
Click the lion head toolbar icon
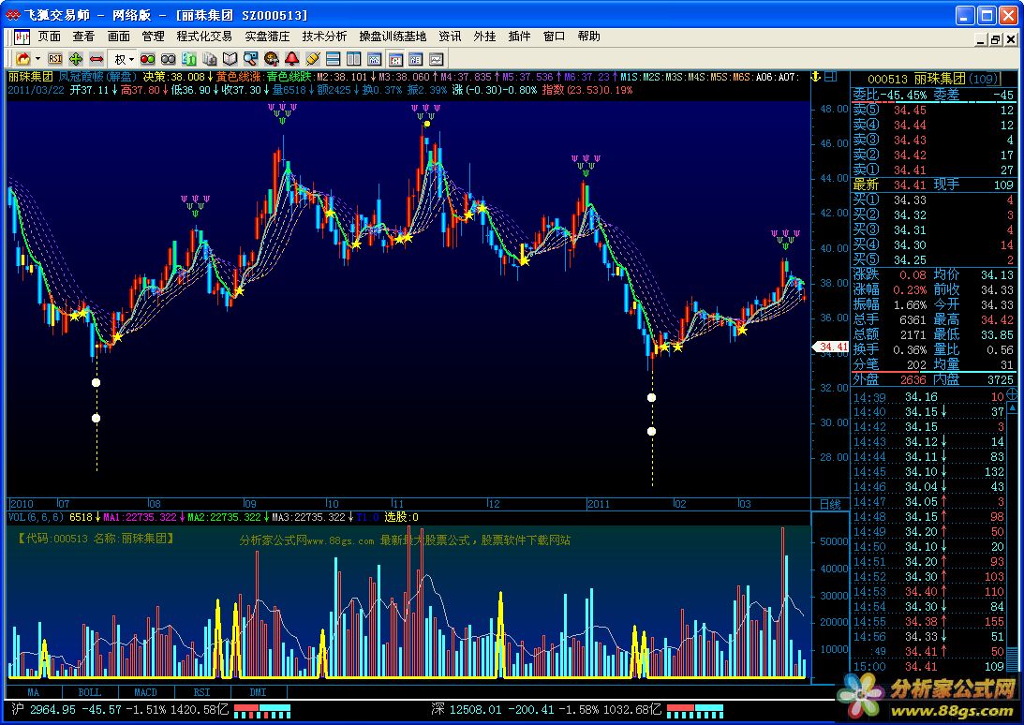[272, 59]
